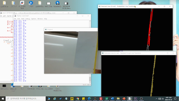Click Windows Start button
Image resolution: width=179 pixels, height=101 pixels.
click(3, 98)
